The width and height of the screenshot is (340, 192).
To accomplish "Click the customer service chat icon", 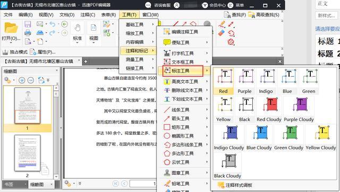I will pos(148,5).
